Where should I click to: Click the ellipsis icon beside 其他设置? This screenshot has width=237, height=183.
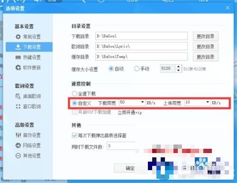(18, 155)
